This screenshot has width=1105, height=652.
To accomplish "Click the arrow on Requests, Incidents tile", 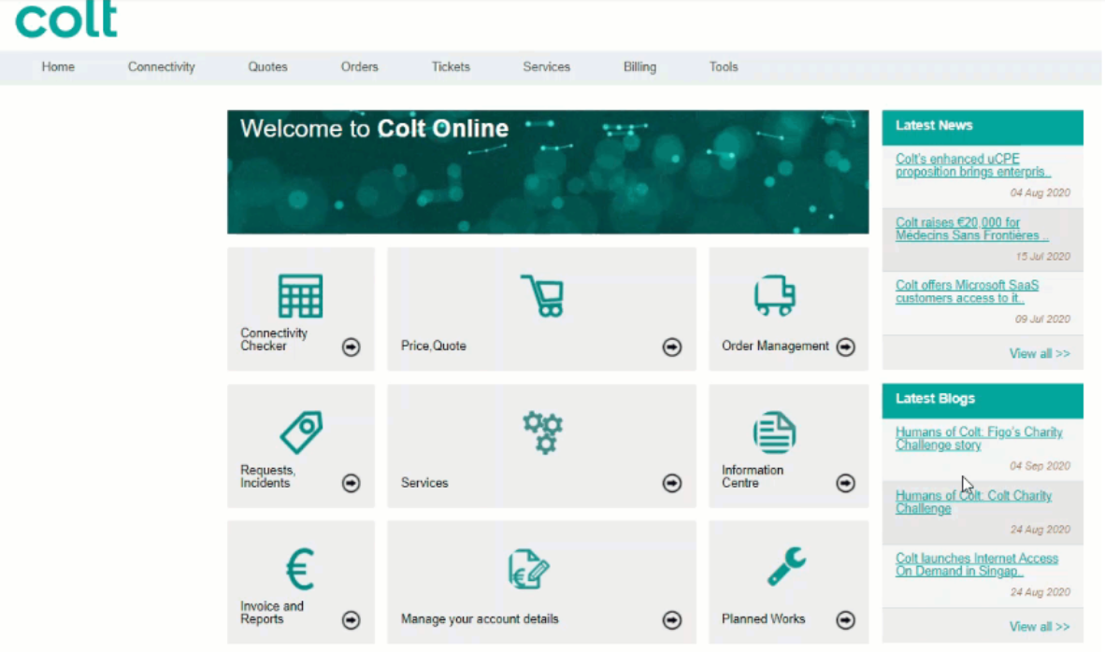I will point(351,483).
